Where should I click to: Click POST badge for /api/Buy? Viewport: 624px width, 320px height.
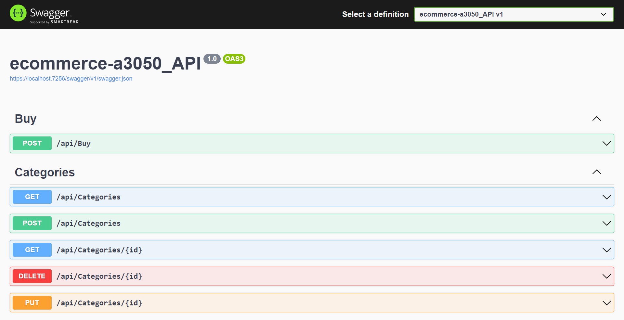tap(32, 143)
